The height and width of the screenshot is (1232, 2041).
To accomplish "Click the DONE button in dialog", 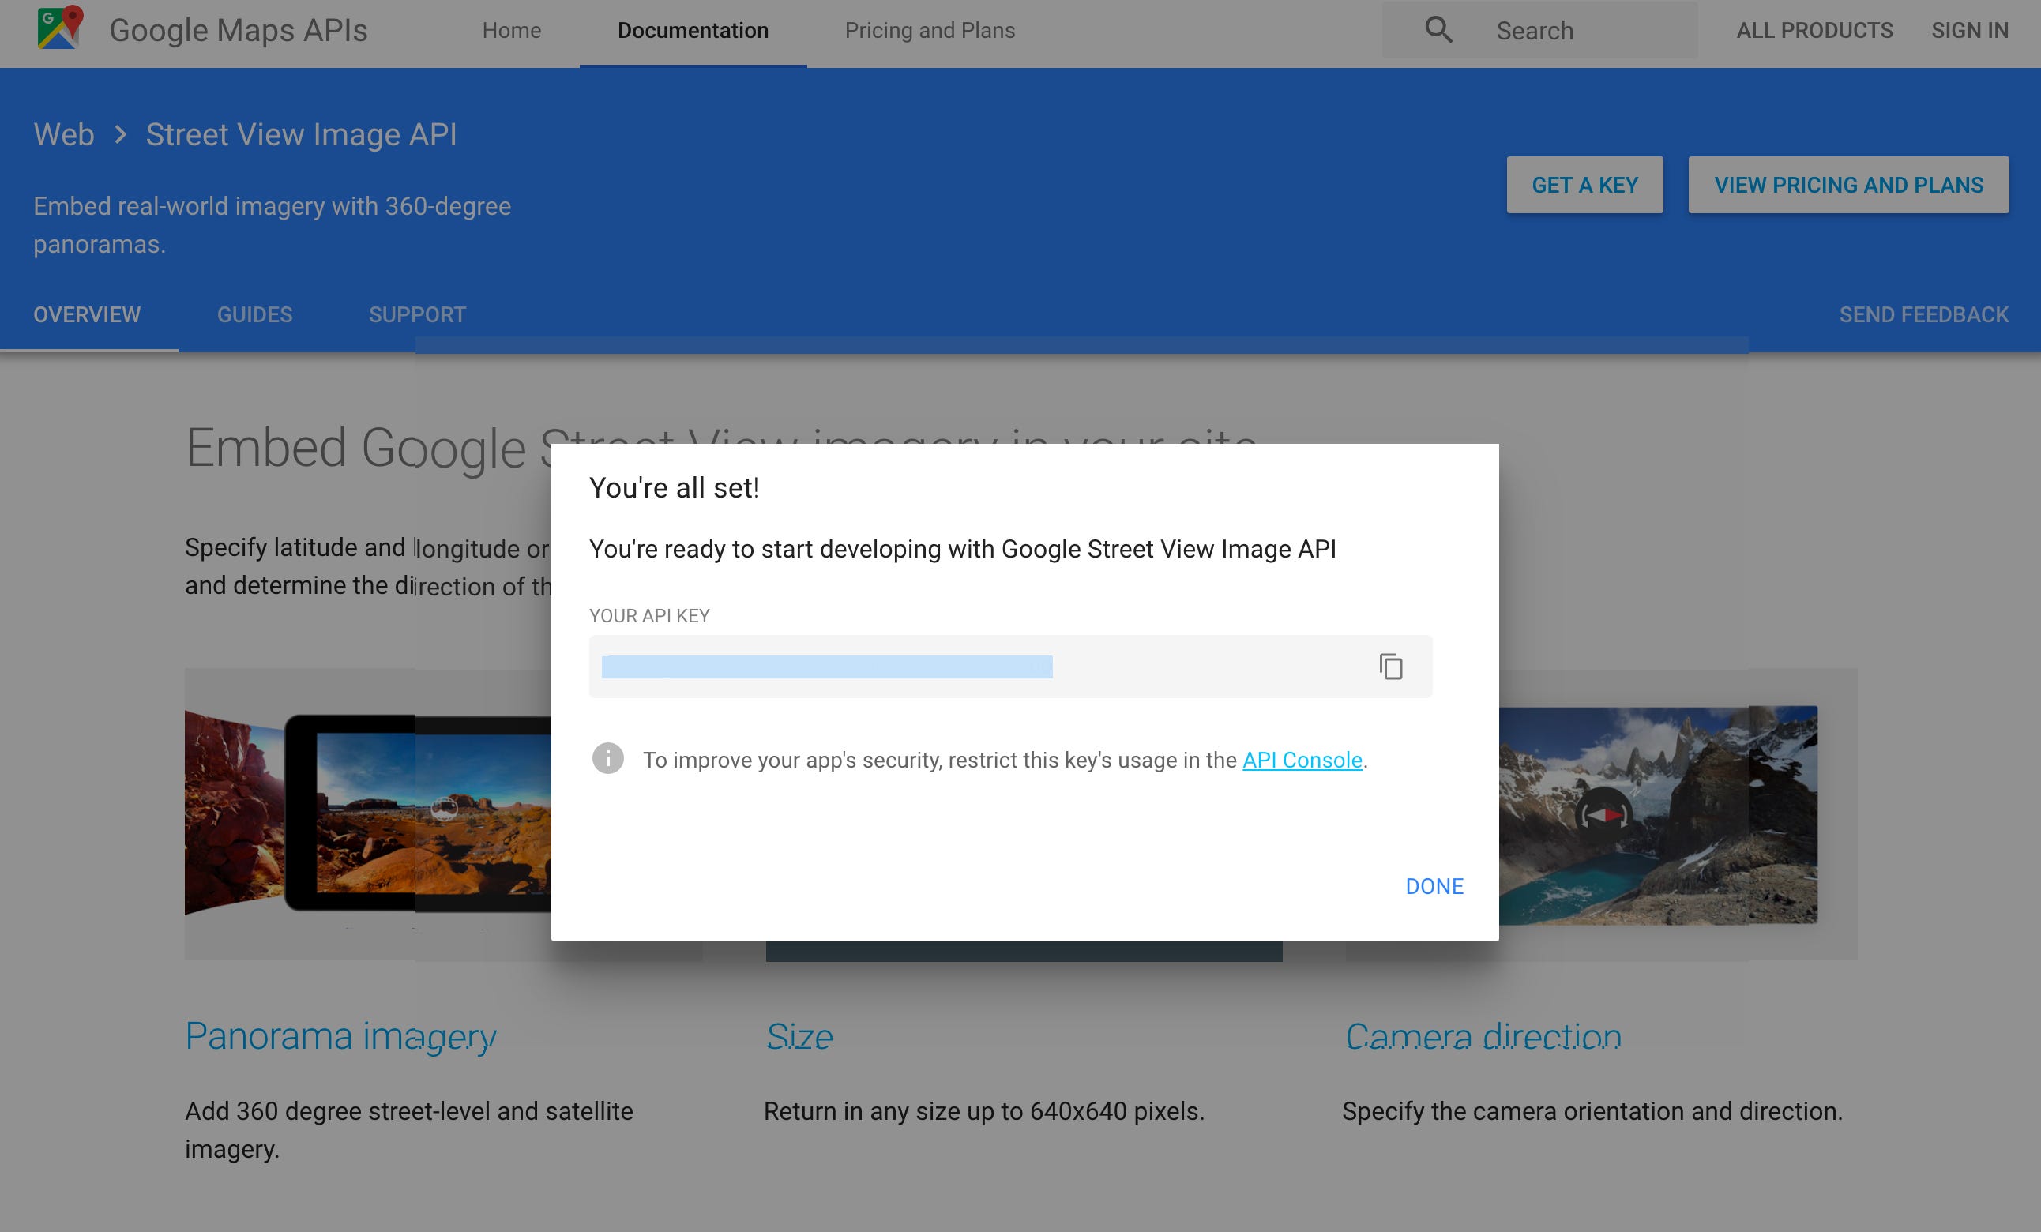I will pos(1434,886).
